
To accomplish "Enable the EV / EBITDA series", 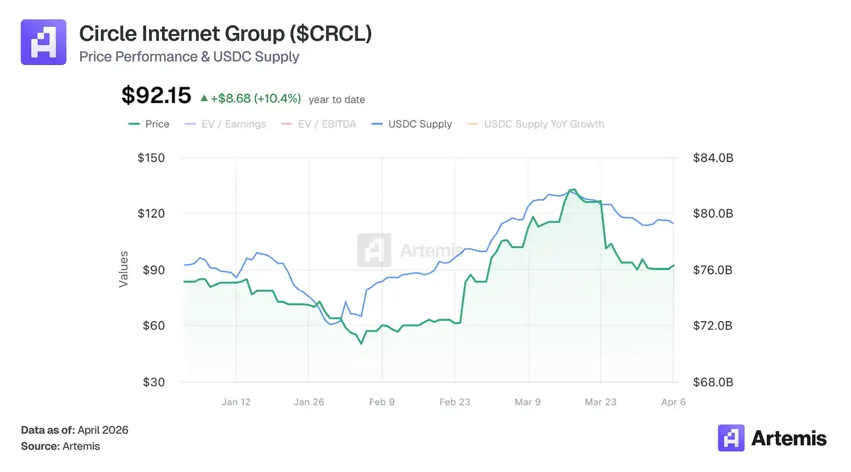I will [x=327, y=124].
